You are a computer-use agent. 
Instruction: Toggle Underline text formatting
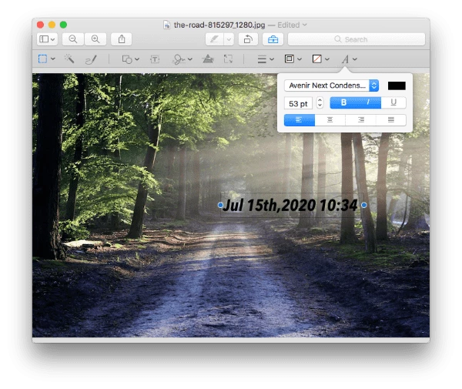pos(393,102)
